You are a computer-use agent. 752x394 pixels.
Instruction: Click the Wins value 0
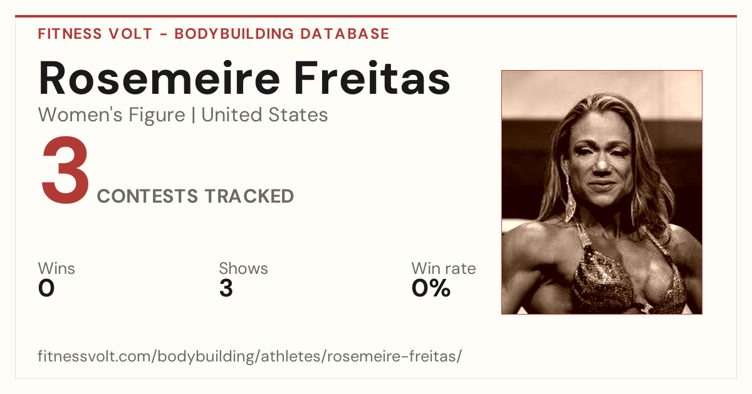tap(47, 288)
